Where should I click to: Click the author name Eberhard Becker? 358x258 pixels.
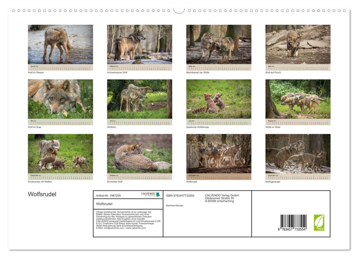click(x=174, y=206)
